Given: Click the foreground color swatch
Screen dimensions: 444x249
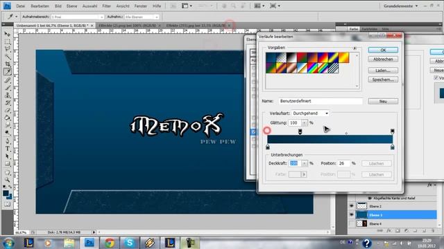Looking at the screenshot, I should 6,193.
